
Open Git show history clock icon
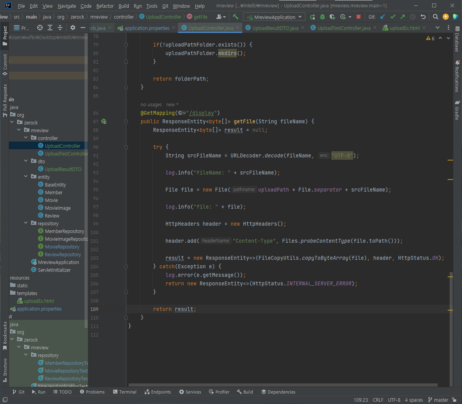pos(413,17)
